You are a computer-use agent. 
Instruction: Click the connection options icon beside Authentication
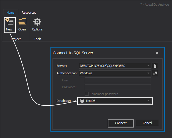coord(155,73)
